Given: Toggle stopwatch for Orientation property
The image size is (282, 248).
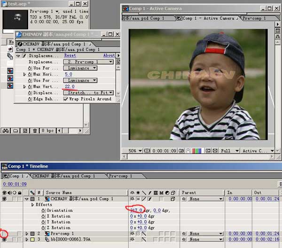Looking at the screenshot, I should click(x=43, y=210).
